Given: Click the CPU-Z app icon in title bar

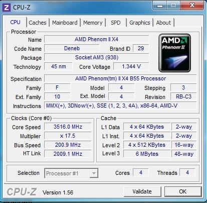Looking at the screenshot, I should pyautogui.click(x=6, y=8).
